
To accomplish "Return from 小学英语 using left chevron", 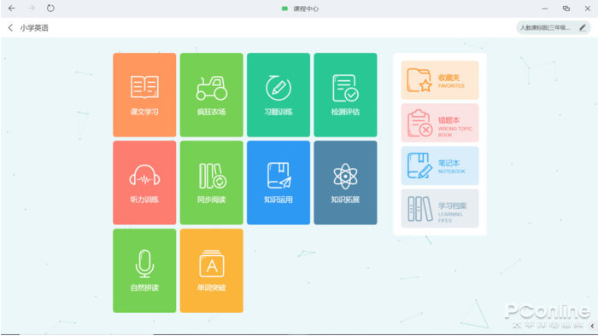I will click(x=10, y=28).
